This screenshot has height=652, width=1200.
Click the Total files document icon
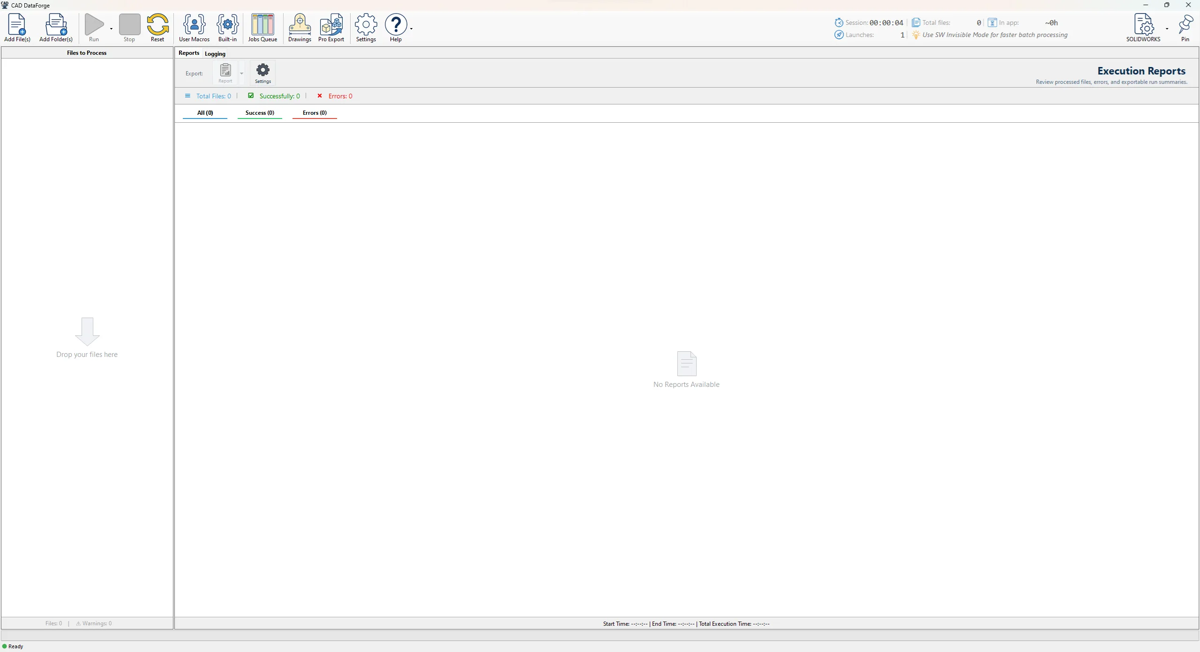tap(915, 22)
